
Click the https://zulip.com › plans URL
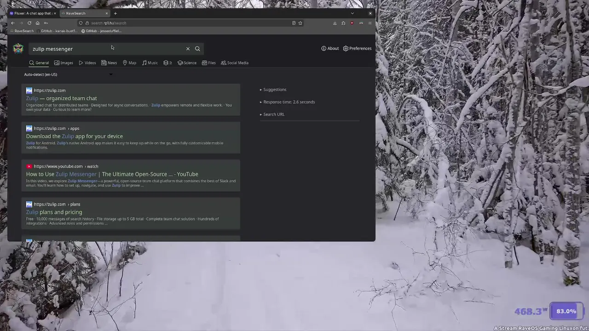pos(57,204)
